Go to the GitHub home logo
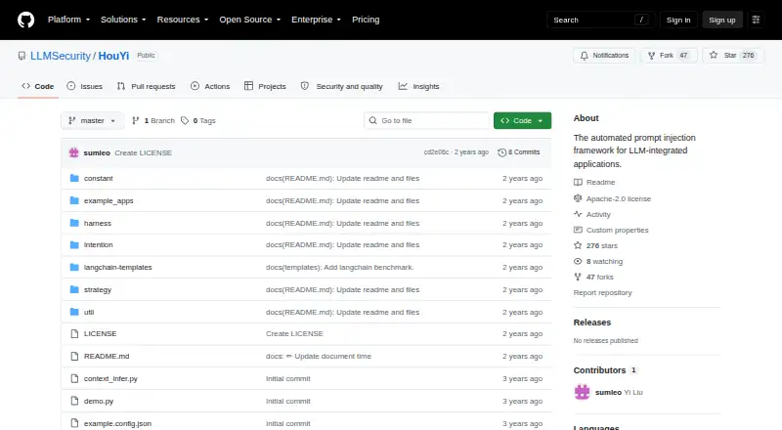 point(26,20)
